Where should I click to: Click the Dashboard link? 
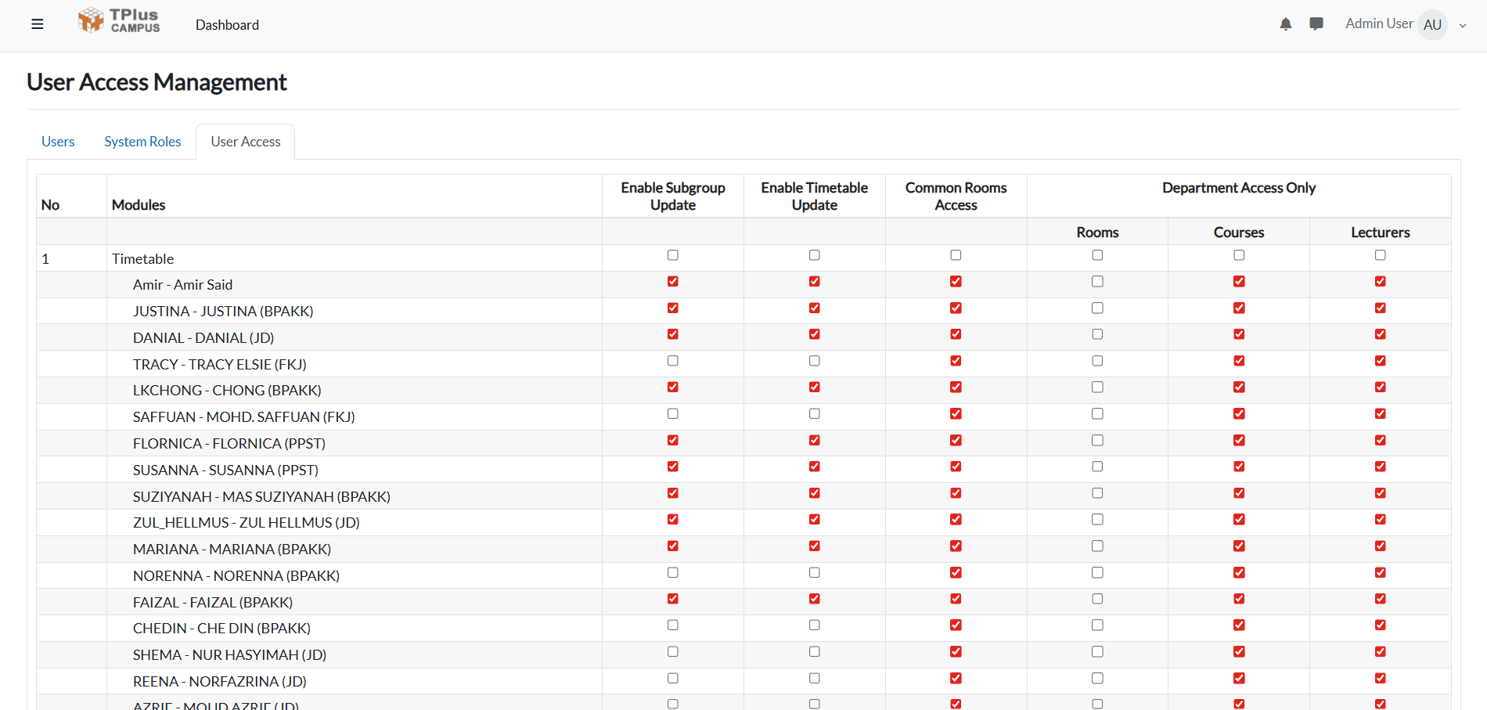[x=227, y=24]
